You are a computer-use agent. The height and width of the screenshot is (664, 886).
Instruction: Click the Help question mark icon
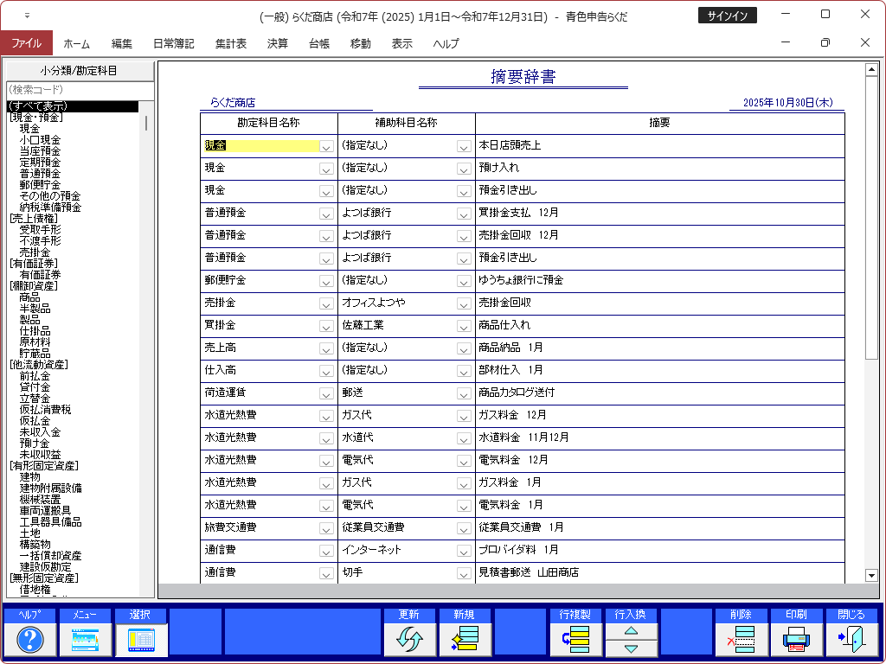pos(30,639)
